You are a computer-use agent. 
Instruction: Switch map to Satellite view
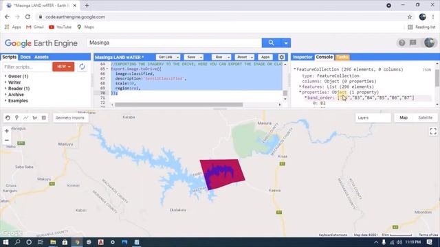pos(425,117)
